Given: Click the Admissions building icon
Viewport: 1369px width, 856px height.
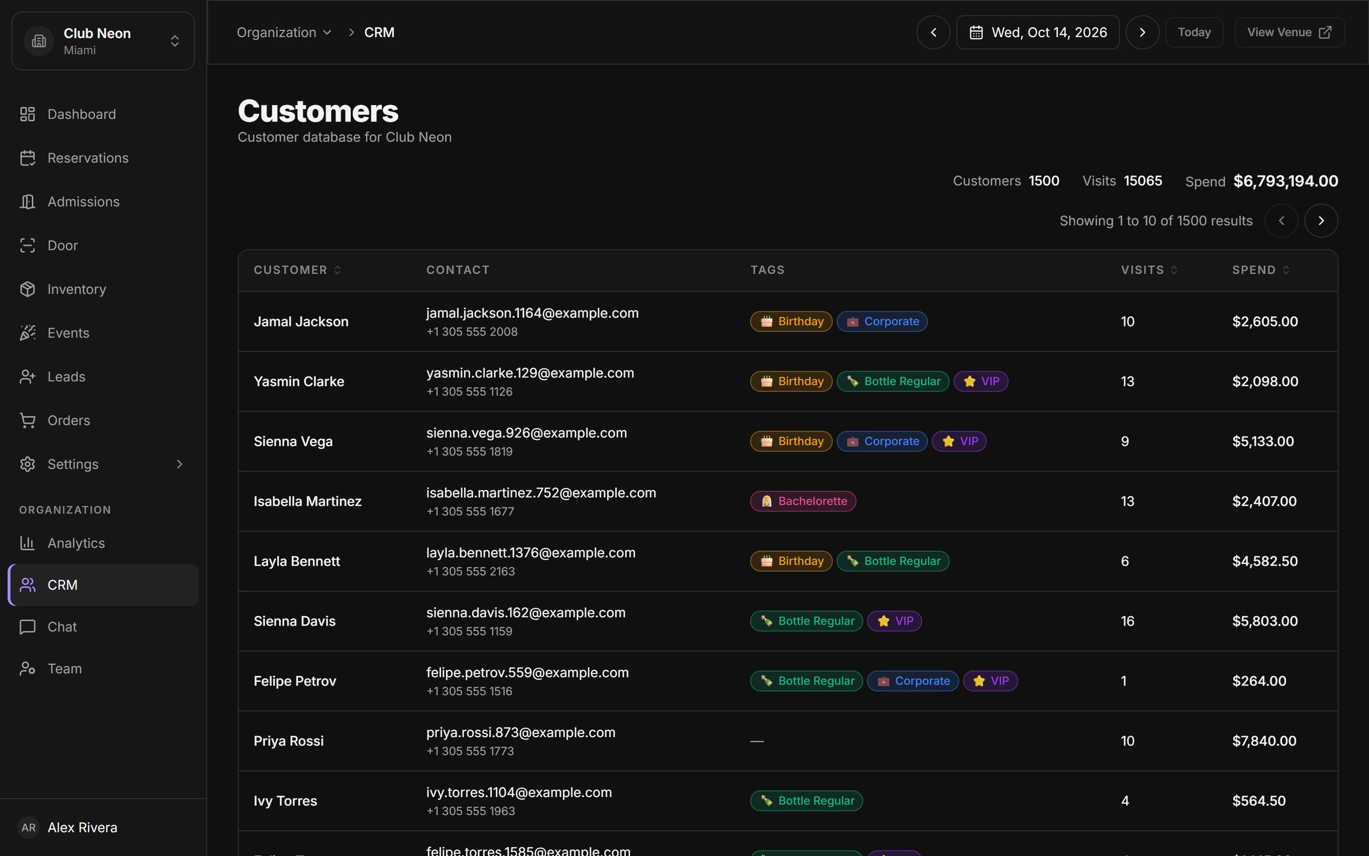Looking at the screenshot, I should (x=27, y=201).
